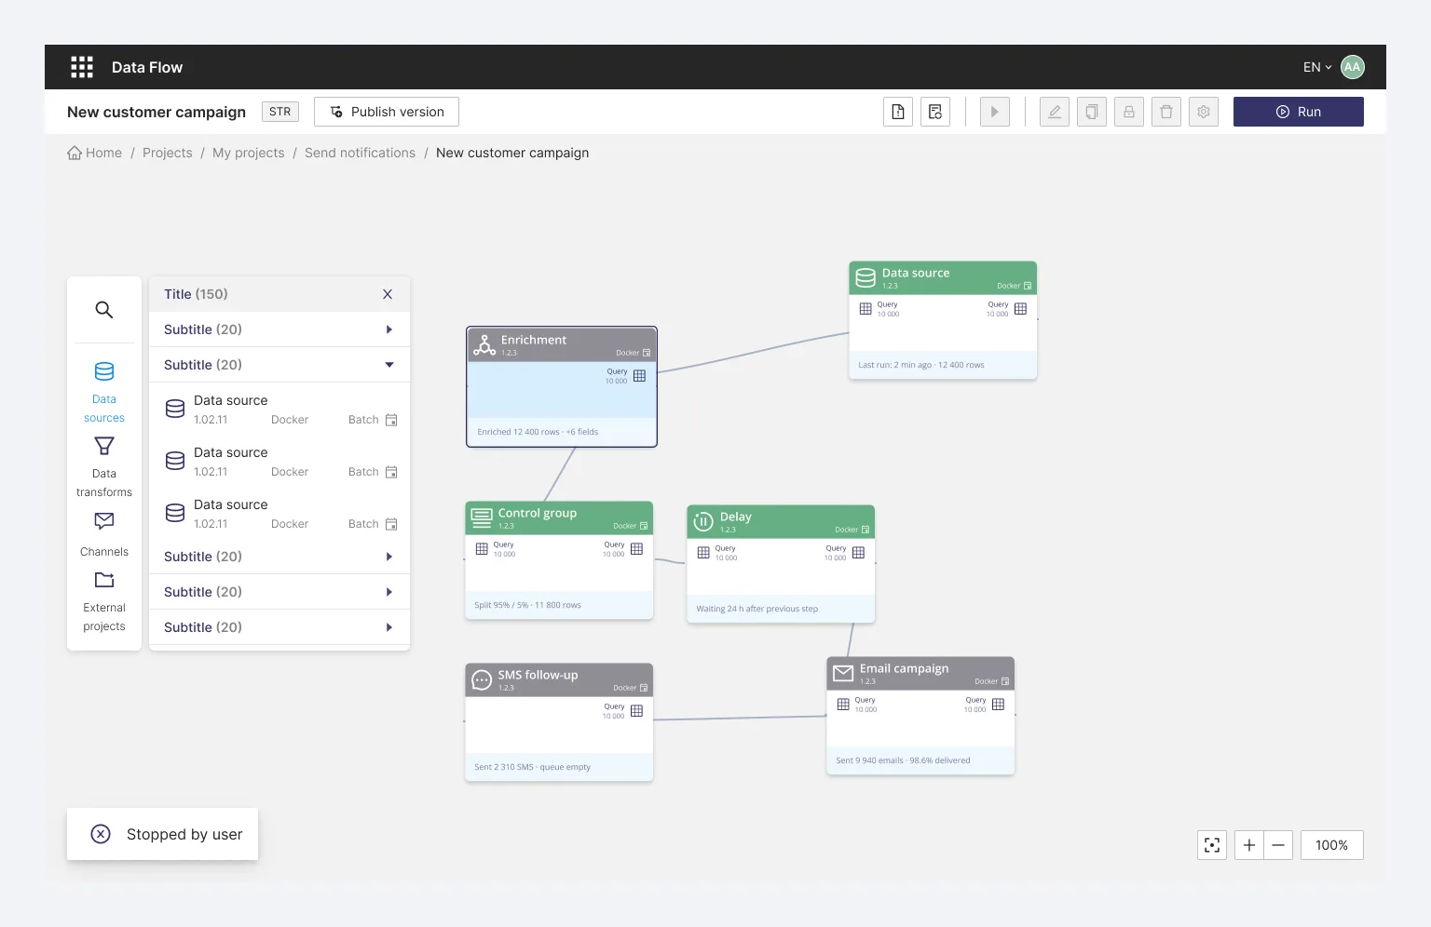Image resolution: width=1431 pixels, height=927 pixels.
Task: Click 'Split 95% / 5% · 11 800 rows' text
Action: pyautogui.click(x=527, y=605)
